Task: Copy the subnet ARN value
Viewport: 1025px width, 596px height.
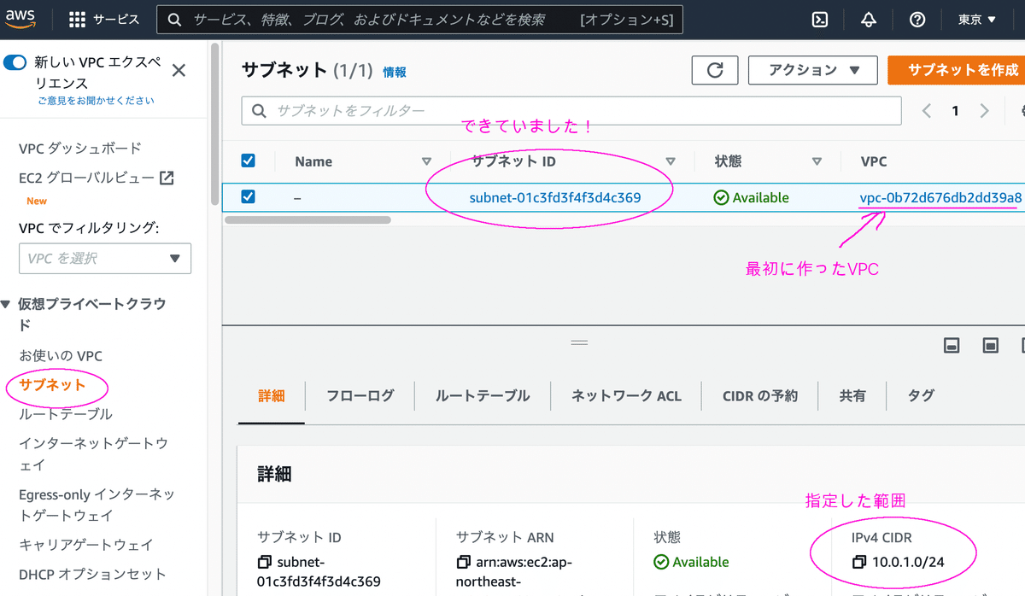Action: (x=464, y=562)
